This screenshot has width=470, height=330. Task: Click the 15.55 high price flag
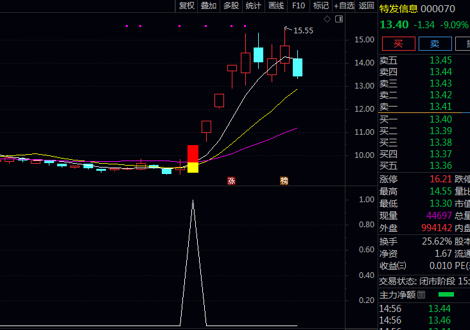(x=302, y=30)
